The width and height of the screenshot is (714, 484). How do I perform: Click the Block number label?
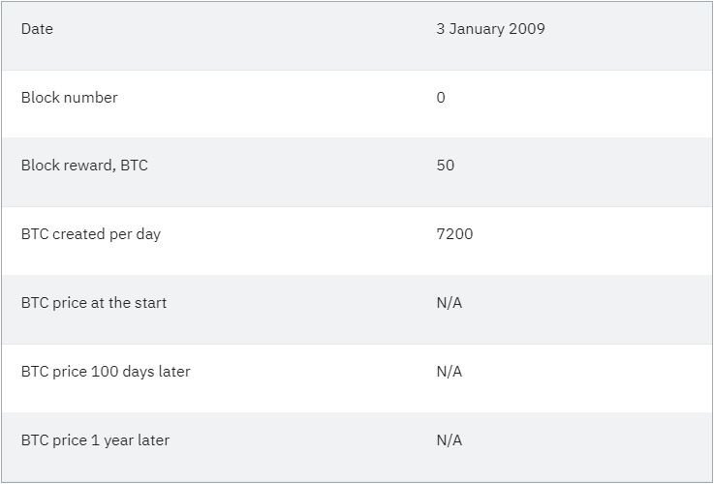(69, 98)
